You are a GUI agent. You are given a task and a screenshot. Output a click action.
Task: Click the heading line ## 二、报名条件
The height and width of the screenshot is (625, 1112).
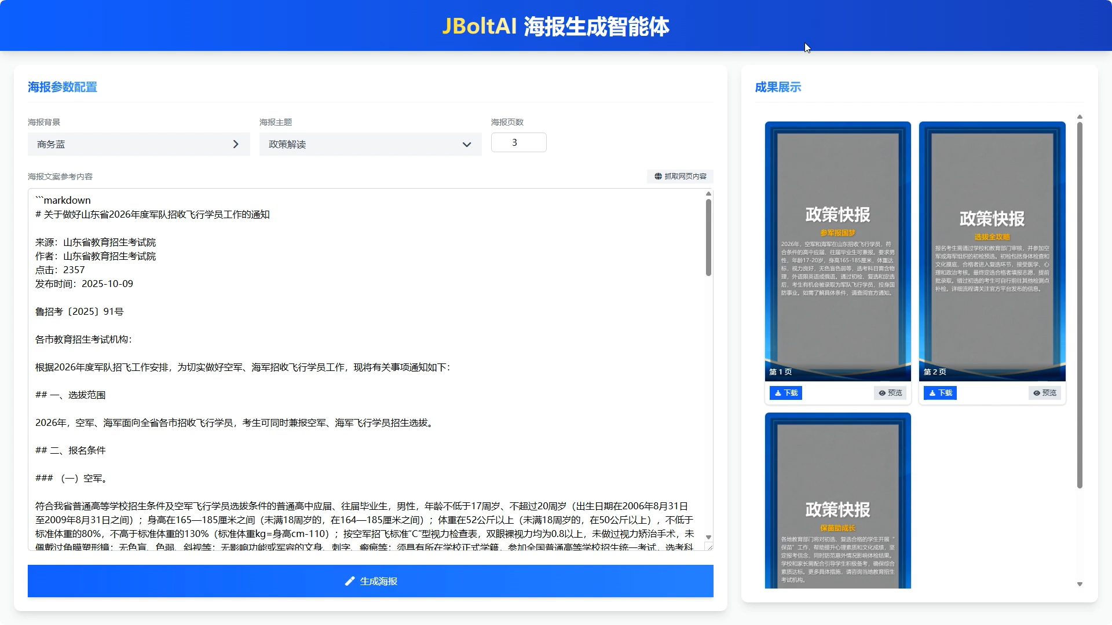(x=70, y=451)
